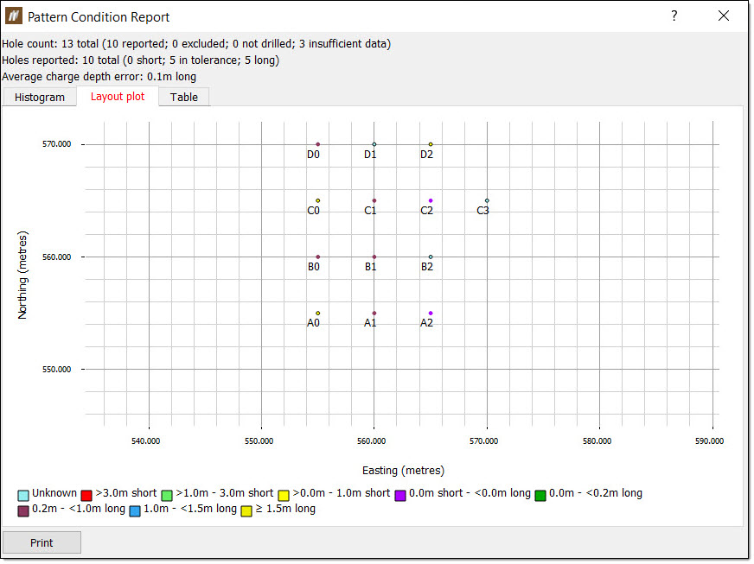Screen dimensions: 754x564
Task: Click the 'Holes reported: 10 total' line
Action: tap(140, 60)
